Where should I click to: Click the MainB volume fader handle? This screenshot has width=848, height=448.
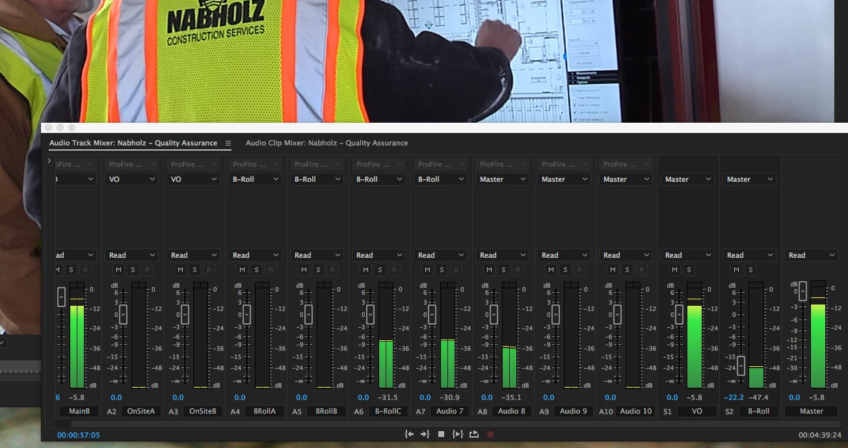tap(61, 297)
